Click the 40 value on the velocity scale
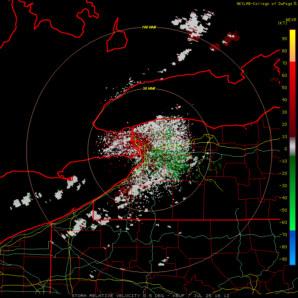The width and height of the screenshot is (298, 298). coord(284,100)
